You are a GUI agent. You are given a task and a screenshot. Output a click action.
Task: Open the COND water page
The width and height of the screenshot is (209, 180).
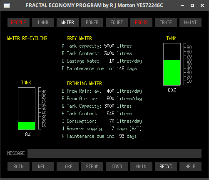coord(117,166)
